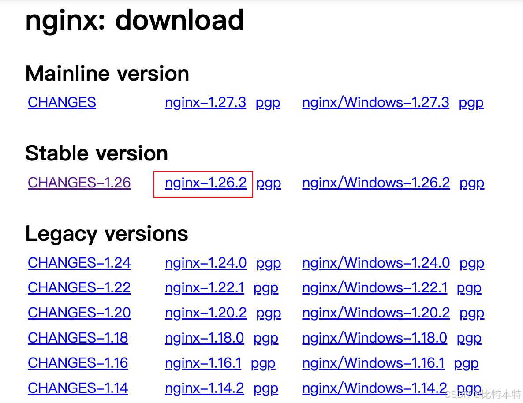Select the 'Stable version' heading

click(x=97, y=153)
